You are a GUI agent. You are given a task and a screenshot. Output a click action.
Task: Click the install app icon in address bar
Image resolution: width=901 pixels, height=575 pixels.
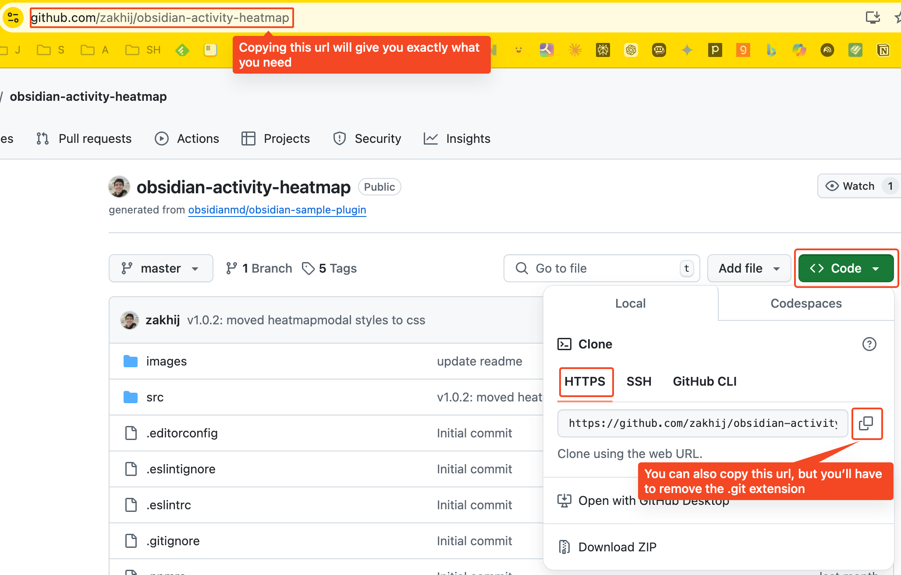[873, 18]
